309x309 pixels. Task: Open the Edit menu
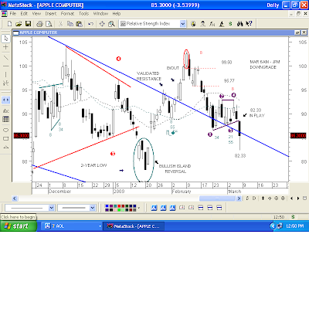click(x=24, y=14)
